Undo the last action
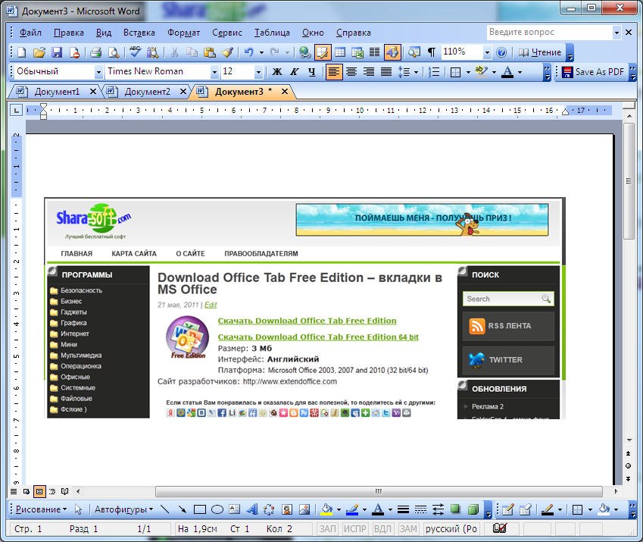The width and height of the screenshot is (643, 542). pos(249,52)
